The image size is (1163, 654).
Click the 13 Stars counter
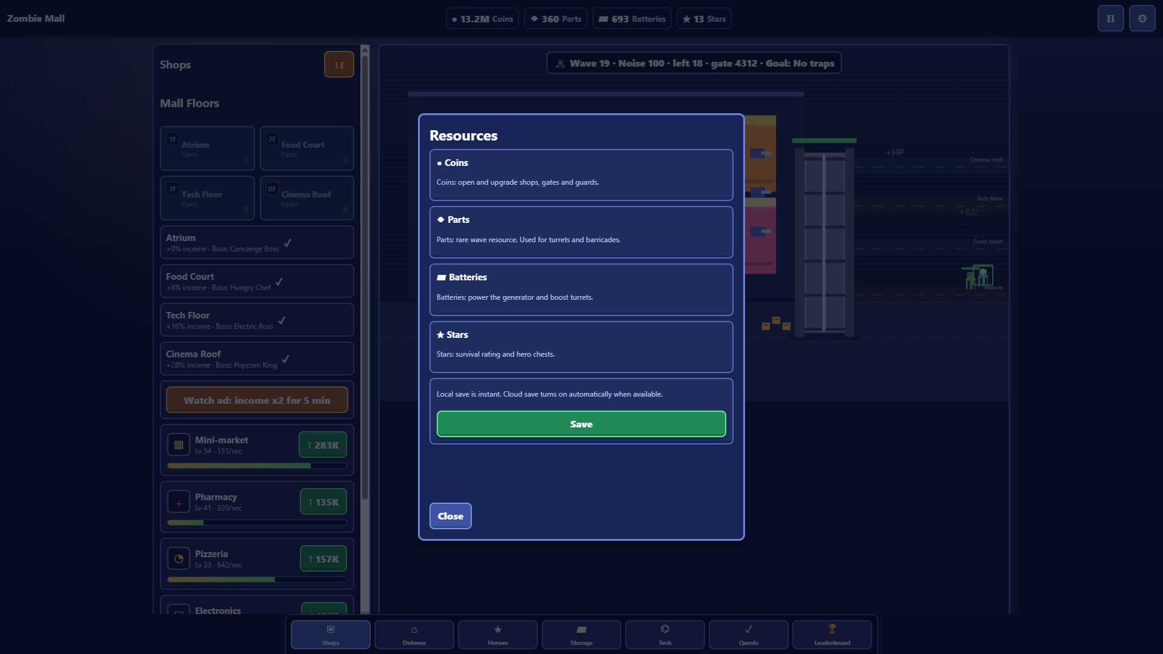click(x=704, y=19)
